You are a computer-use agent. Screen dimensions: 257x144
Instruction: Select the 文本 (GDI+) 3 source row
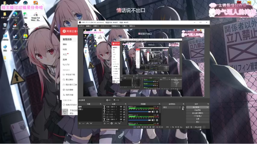[114, 107]
